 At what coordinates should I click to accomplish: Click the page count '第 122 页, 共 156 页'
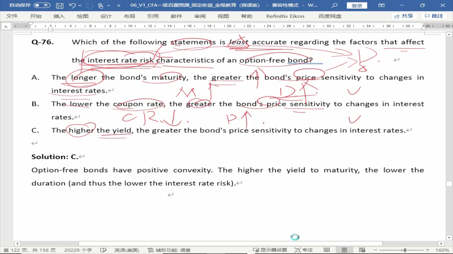point(29,250)
